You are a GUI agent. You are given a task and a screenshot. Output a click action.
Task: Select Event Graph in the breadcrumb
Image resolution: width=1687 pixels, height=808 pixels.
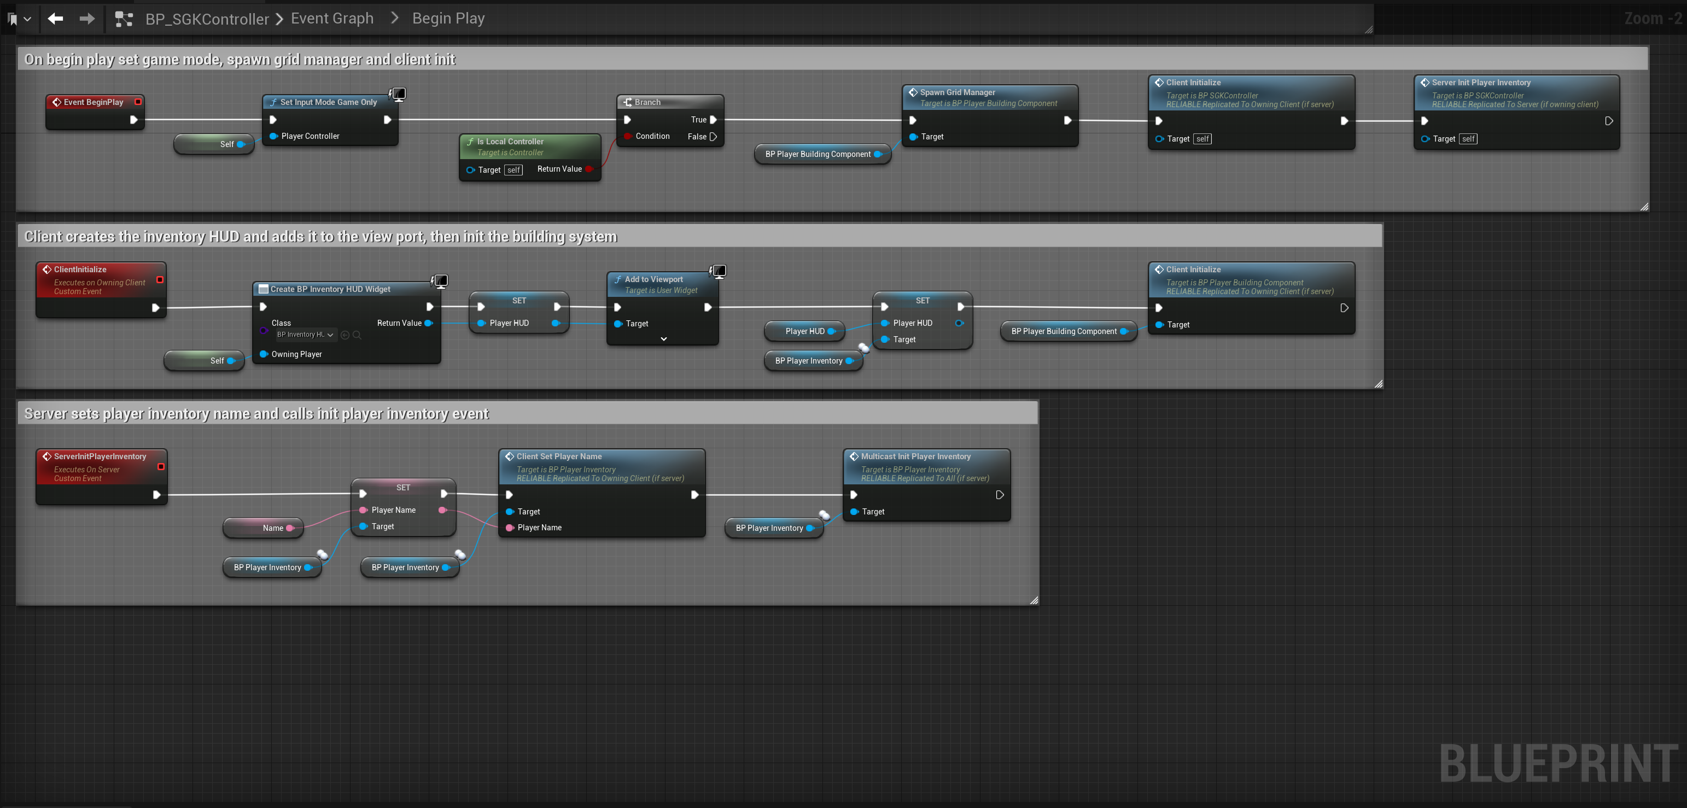(332, 19)
